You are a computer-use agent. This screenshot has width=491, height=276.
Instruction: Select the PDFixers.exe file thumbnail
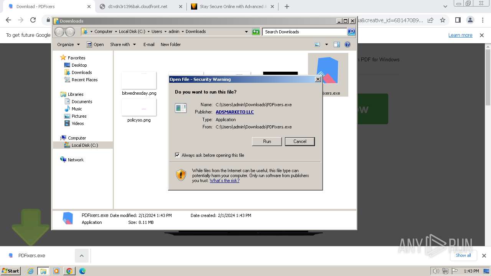coord(328,74)
